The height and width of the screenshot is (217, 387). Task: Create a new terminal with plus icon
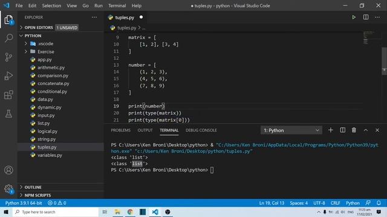(x=331, y=130)
